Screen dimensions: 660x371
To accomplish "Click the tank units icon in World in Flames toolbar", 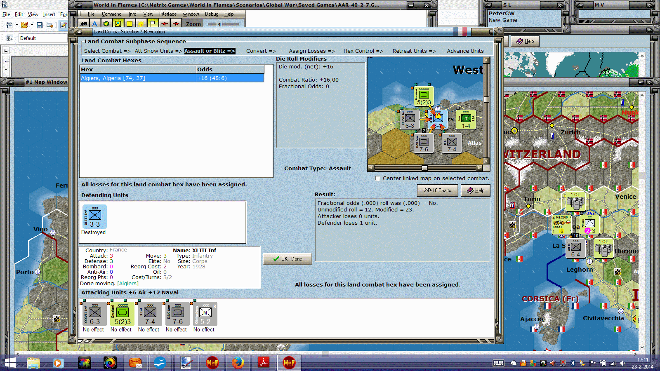I will 84,23.
